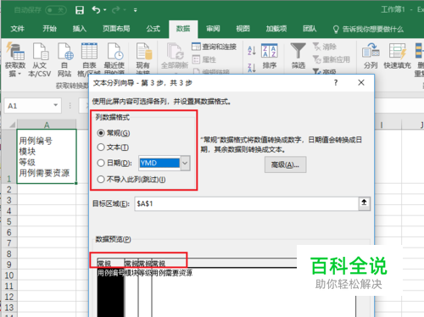Toggle the AutoSave switch
Screen dimensions: 424x317
tap(56, 10)
